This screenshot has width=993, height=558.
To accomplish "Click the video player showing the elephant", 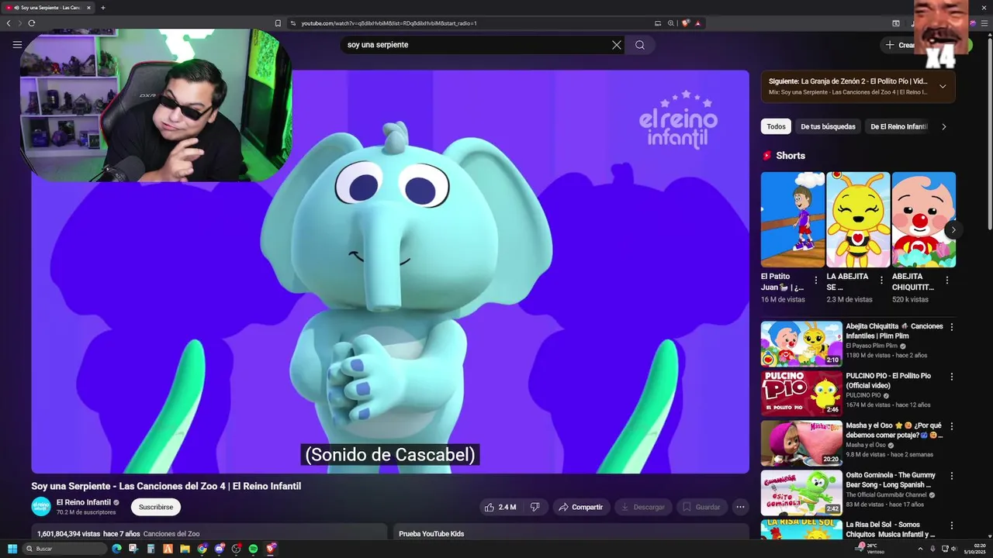I will 390,271.
